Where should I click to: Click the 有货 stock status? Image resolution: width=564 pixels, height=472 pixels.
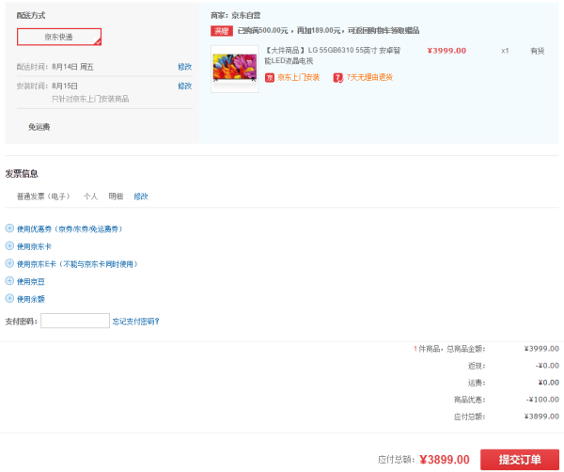tap(538, 51)
